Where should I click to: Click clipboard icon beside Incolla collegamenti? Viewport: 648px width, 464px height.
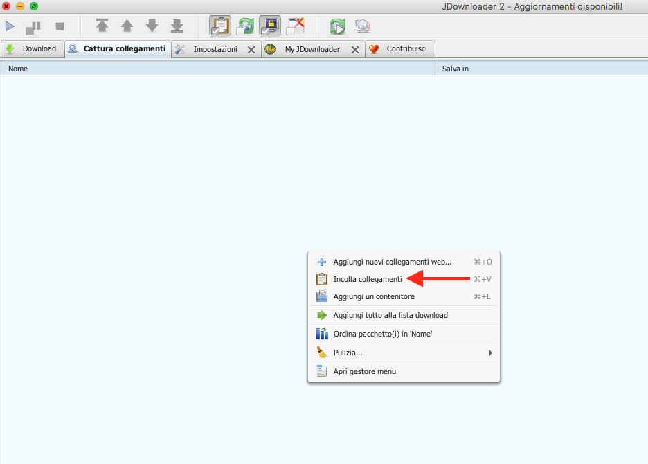click(x=321, y=279)
